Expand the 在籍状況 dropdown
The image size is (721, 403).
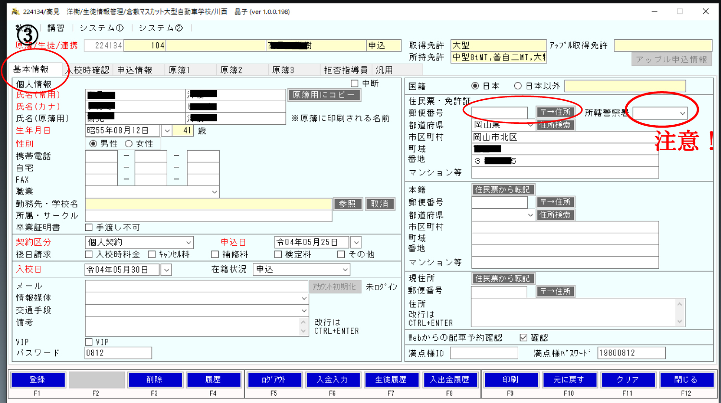(345, 270)
